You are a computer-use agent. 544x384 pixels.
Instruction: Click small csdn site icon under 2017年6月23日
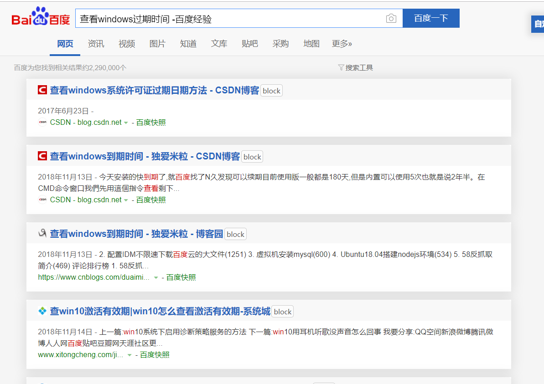42,122
